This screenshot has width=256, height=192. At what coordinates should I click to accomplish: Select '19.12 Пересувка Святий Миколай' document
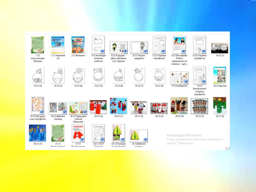click(78, 108)
